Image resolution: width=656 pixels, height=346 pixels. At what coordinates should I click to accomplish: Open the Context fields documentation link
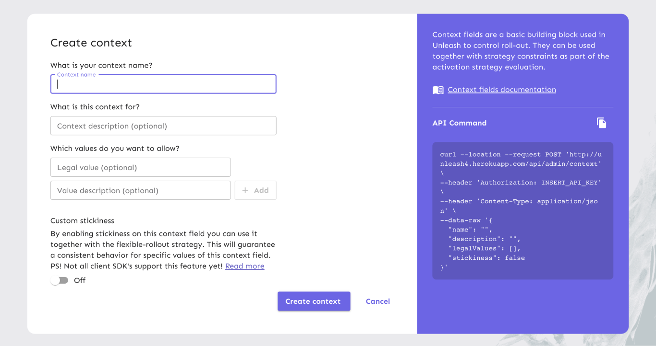click(x=501, y=90)
